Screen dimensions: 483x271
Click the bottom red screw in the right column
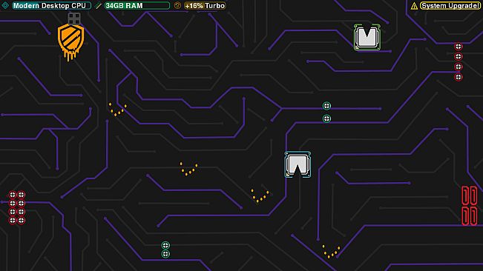pyautogui.click(x=458, y=77)
